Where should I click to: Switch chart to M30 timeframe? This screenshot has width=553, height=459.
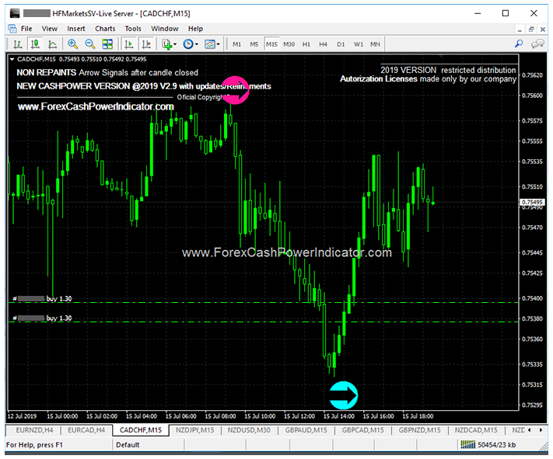click(289, 44)
